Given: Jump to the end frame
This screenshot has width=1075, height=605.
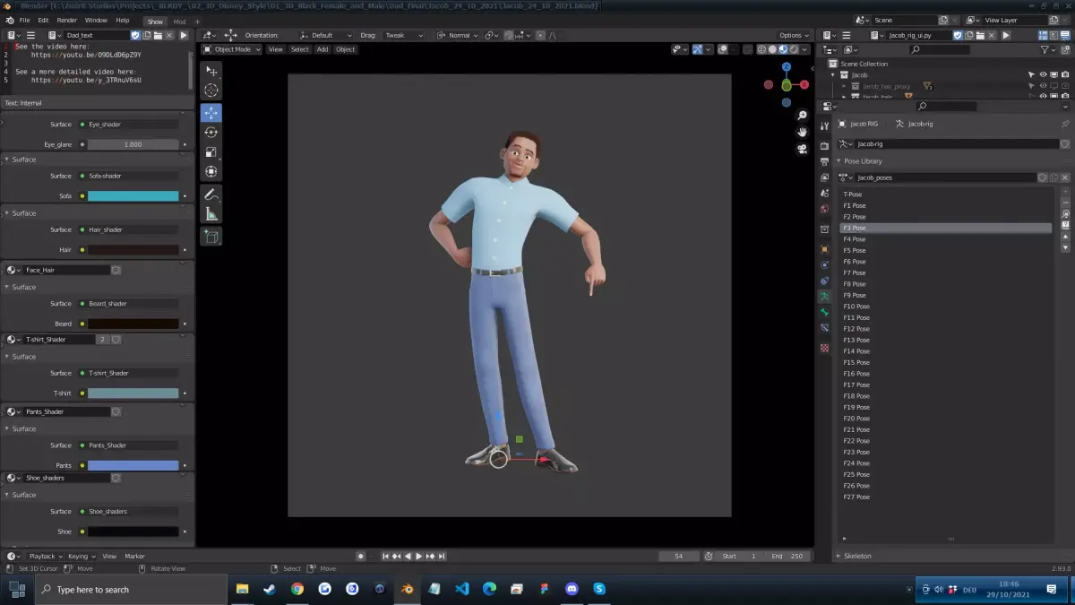Looking at the screenshot, I should point(441,556).
